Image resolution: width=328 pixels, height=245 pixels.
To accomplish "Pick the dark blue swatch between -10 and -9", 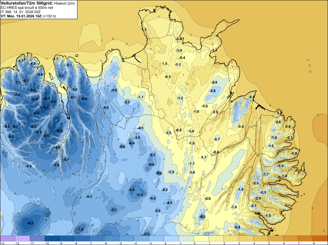I will [x=52, y=238].
